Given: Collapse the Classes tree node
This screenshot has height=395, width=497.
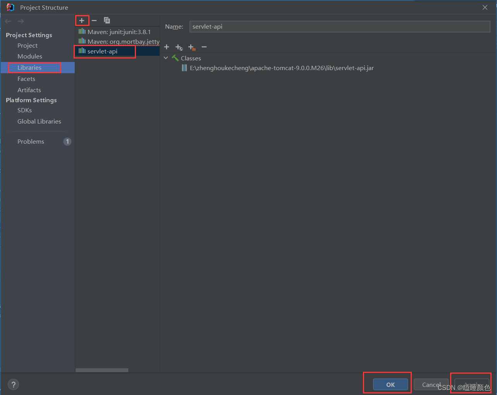Looking at the screenshot, I should point(166,58).
